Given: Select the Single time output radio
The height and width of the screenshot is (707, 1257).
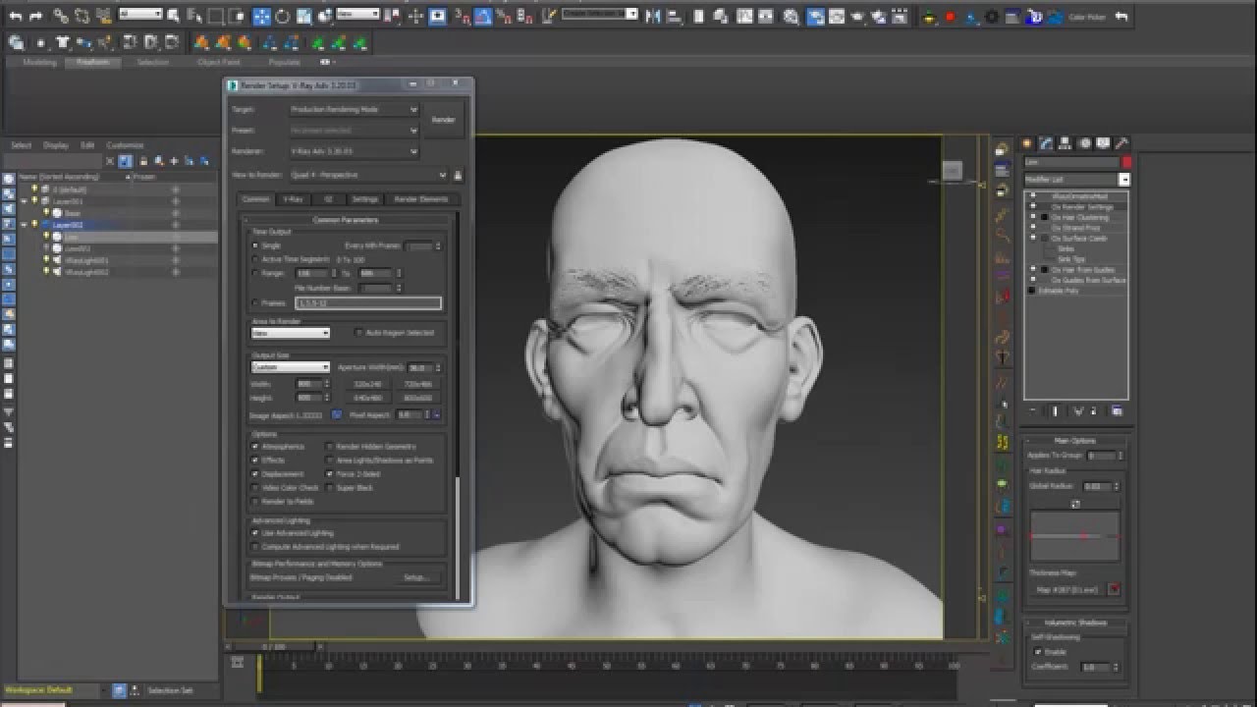Looking at the screenshot, I should (x=255, y=245).
